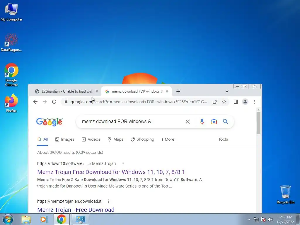The width and height of the screenshot is (300, 225).
Task: Open Memz Trojan Free Download for Windows link
Action: tap(111, 172)
